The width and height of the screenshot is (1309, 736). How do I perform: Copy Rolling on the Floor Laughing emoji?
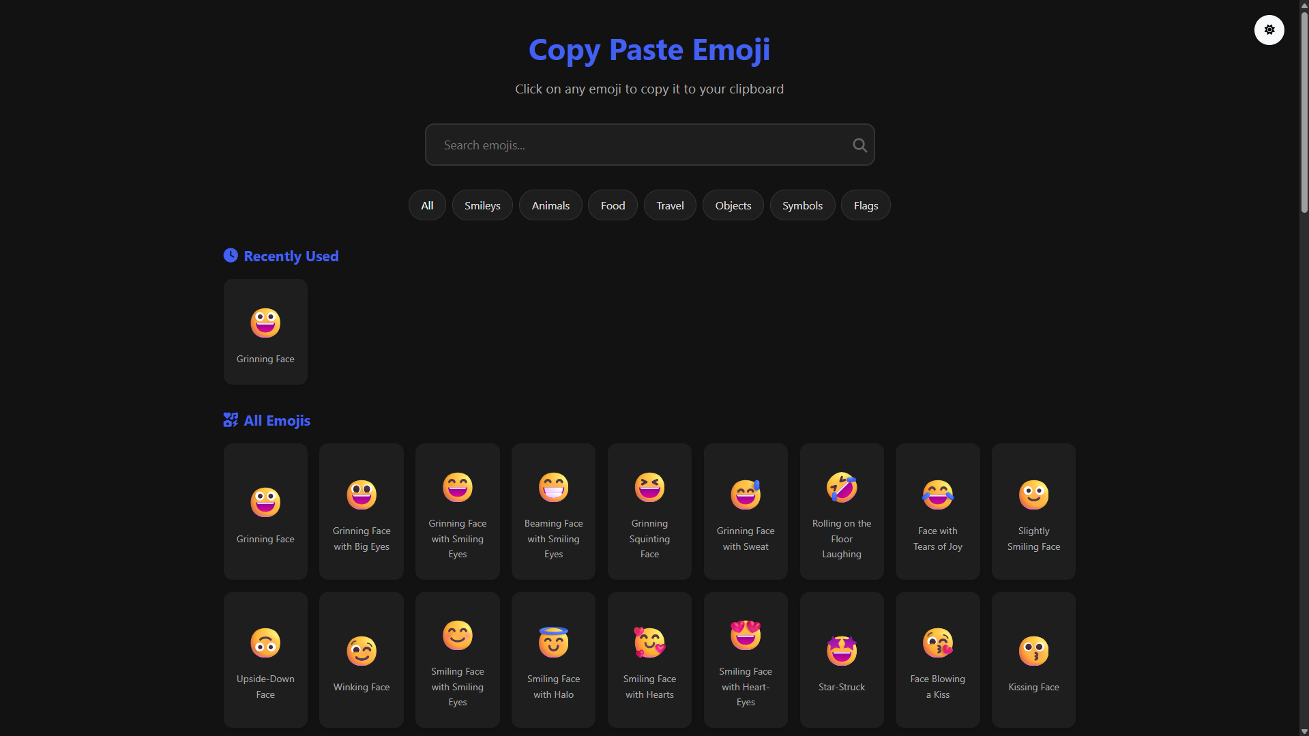(x=842, y=512)
